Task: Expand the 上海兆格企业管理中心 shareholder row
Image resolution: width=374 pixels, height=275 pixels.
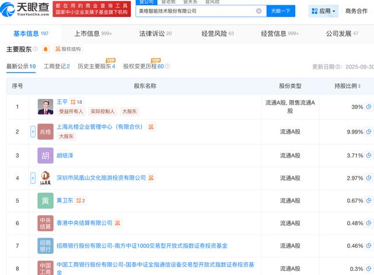Action: [x=33, y=132]
